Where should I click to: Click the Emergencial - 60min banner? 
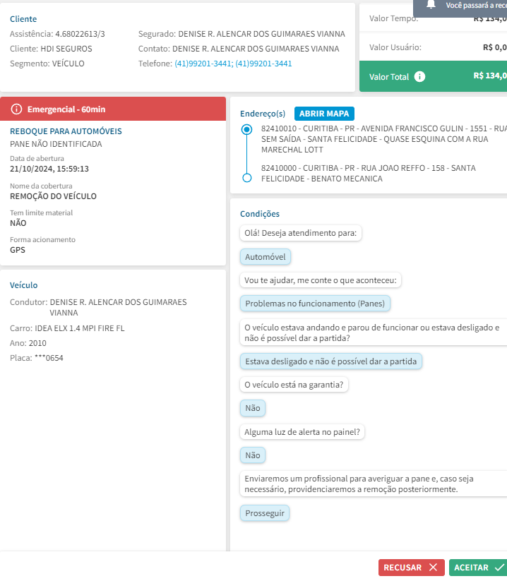(x=113, y=109)
